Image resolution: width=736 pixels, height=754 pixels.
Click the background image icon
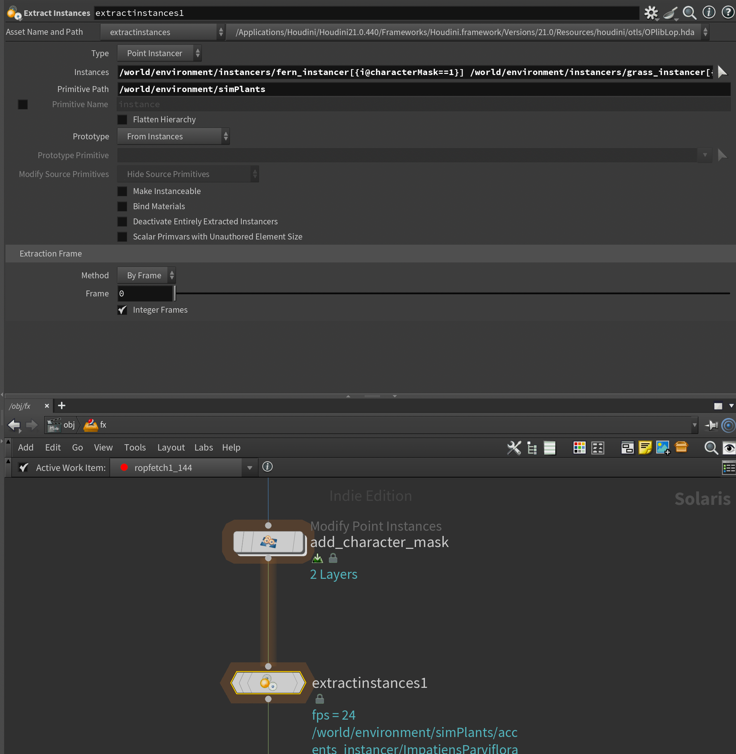pos(663,448)
